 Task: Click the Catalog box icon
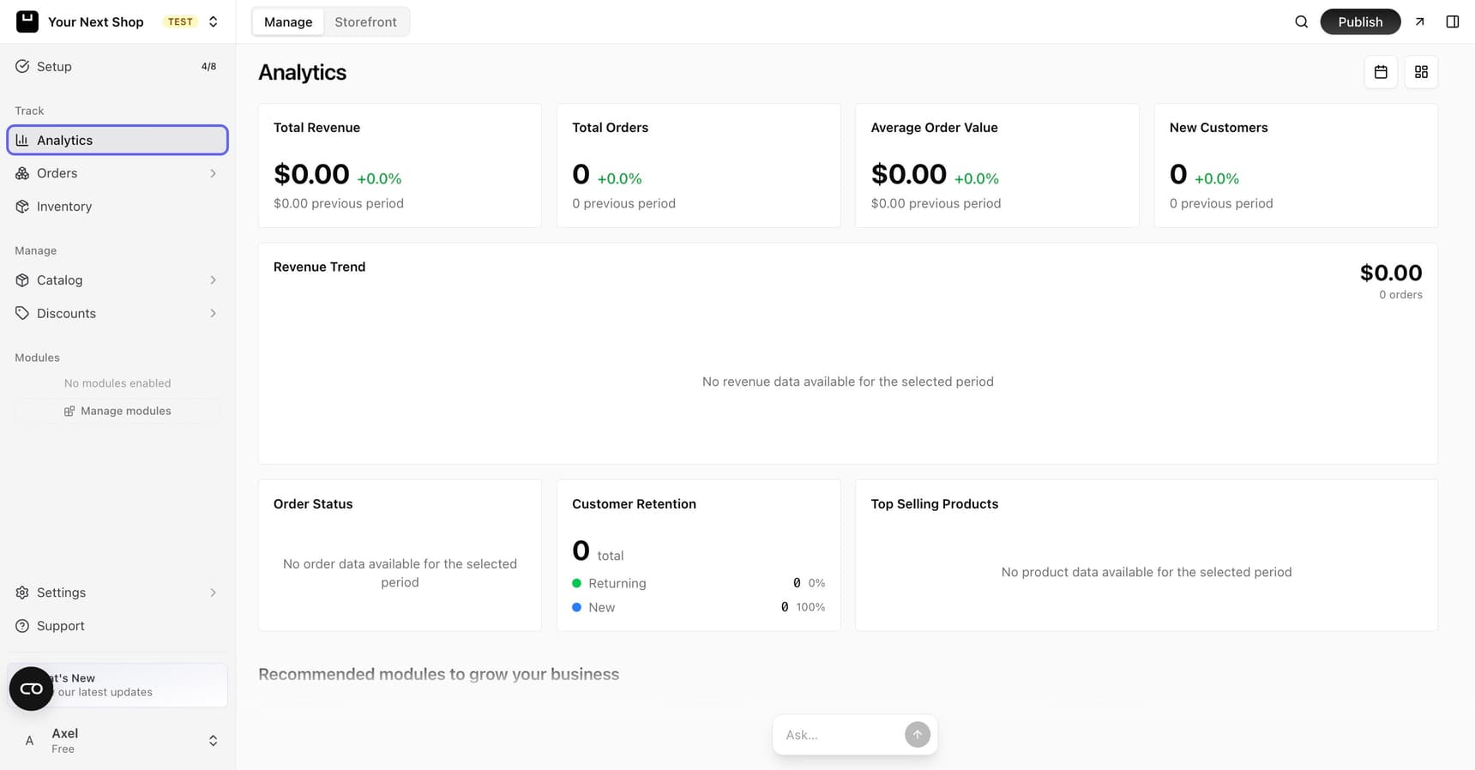point(22,280)
